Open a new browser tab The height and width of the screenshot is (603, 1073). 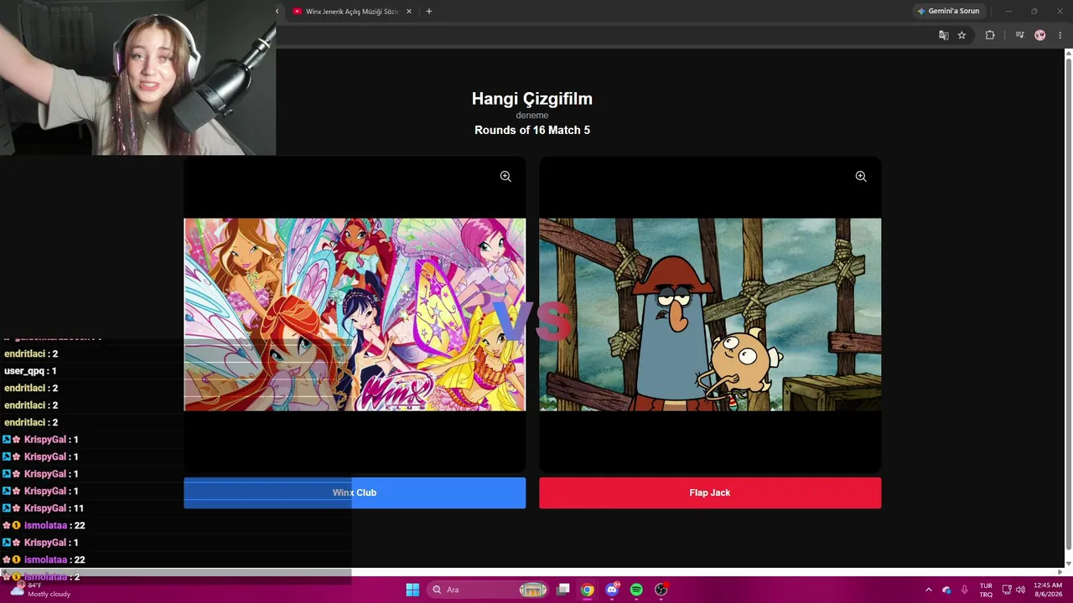(429, 12)
